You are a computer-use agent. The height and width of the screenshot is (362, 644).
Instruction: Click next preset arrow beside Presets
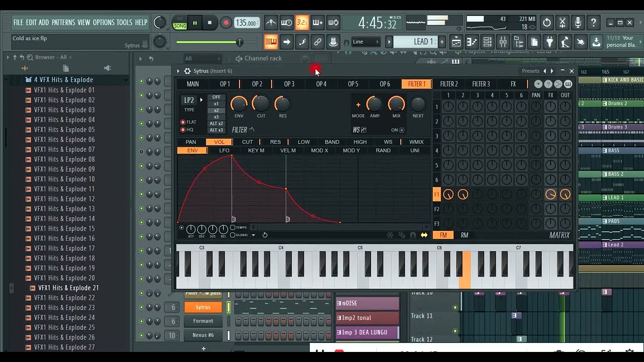[x=552, y=71]
